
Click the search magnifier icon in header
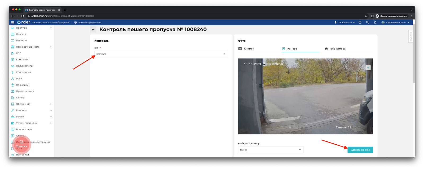click(368, 23)
